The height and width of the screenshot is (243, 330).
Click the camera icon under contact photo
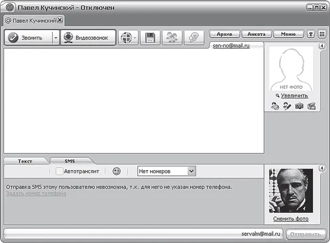[x=299, y=106]
